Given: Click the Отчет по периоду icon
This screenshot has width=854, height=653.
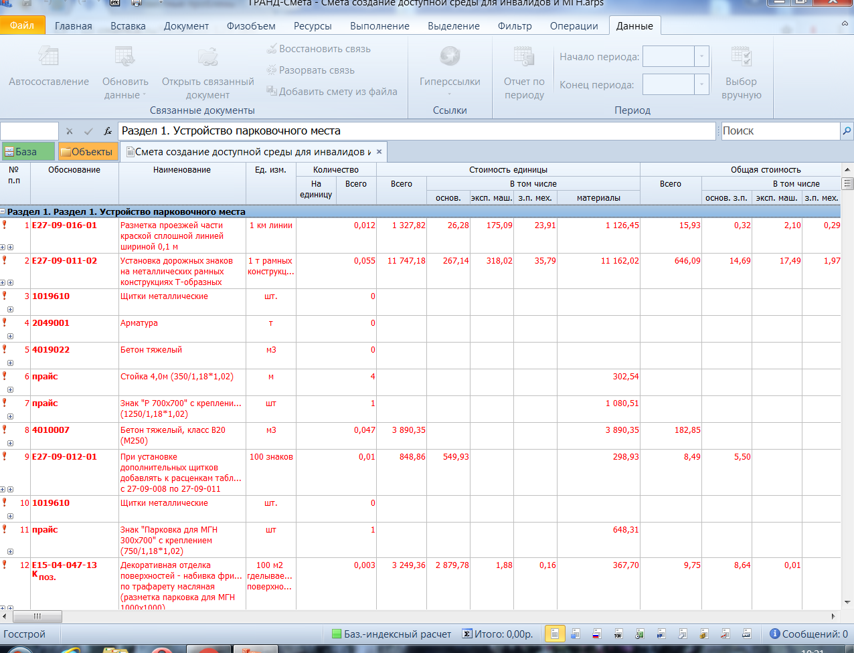Looking at the screenshot, I should click(x=523, y=56).
